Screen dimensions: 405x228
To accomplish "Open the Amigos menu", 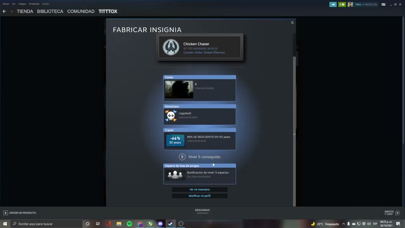I will pos(22,4).
